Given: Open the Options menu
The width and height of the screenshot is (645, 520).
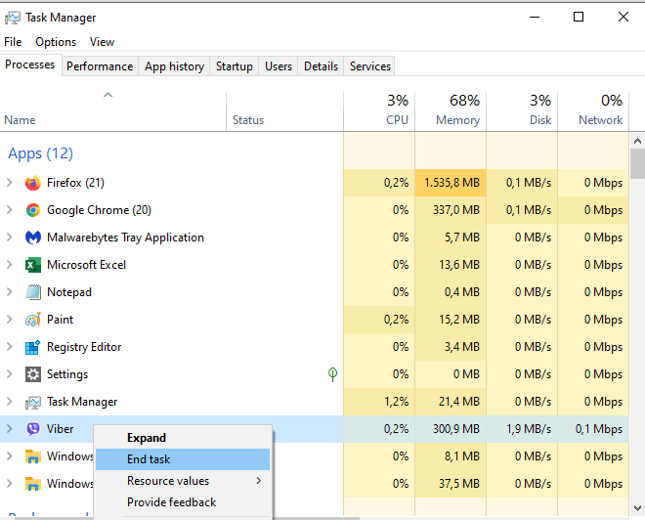Looking at the screenshot, I should pyautogui.click(x=56, y=42).
